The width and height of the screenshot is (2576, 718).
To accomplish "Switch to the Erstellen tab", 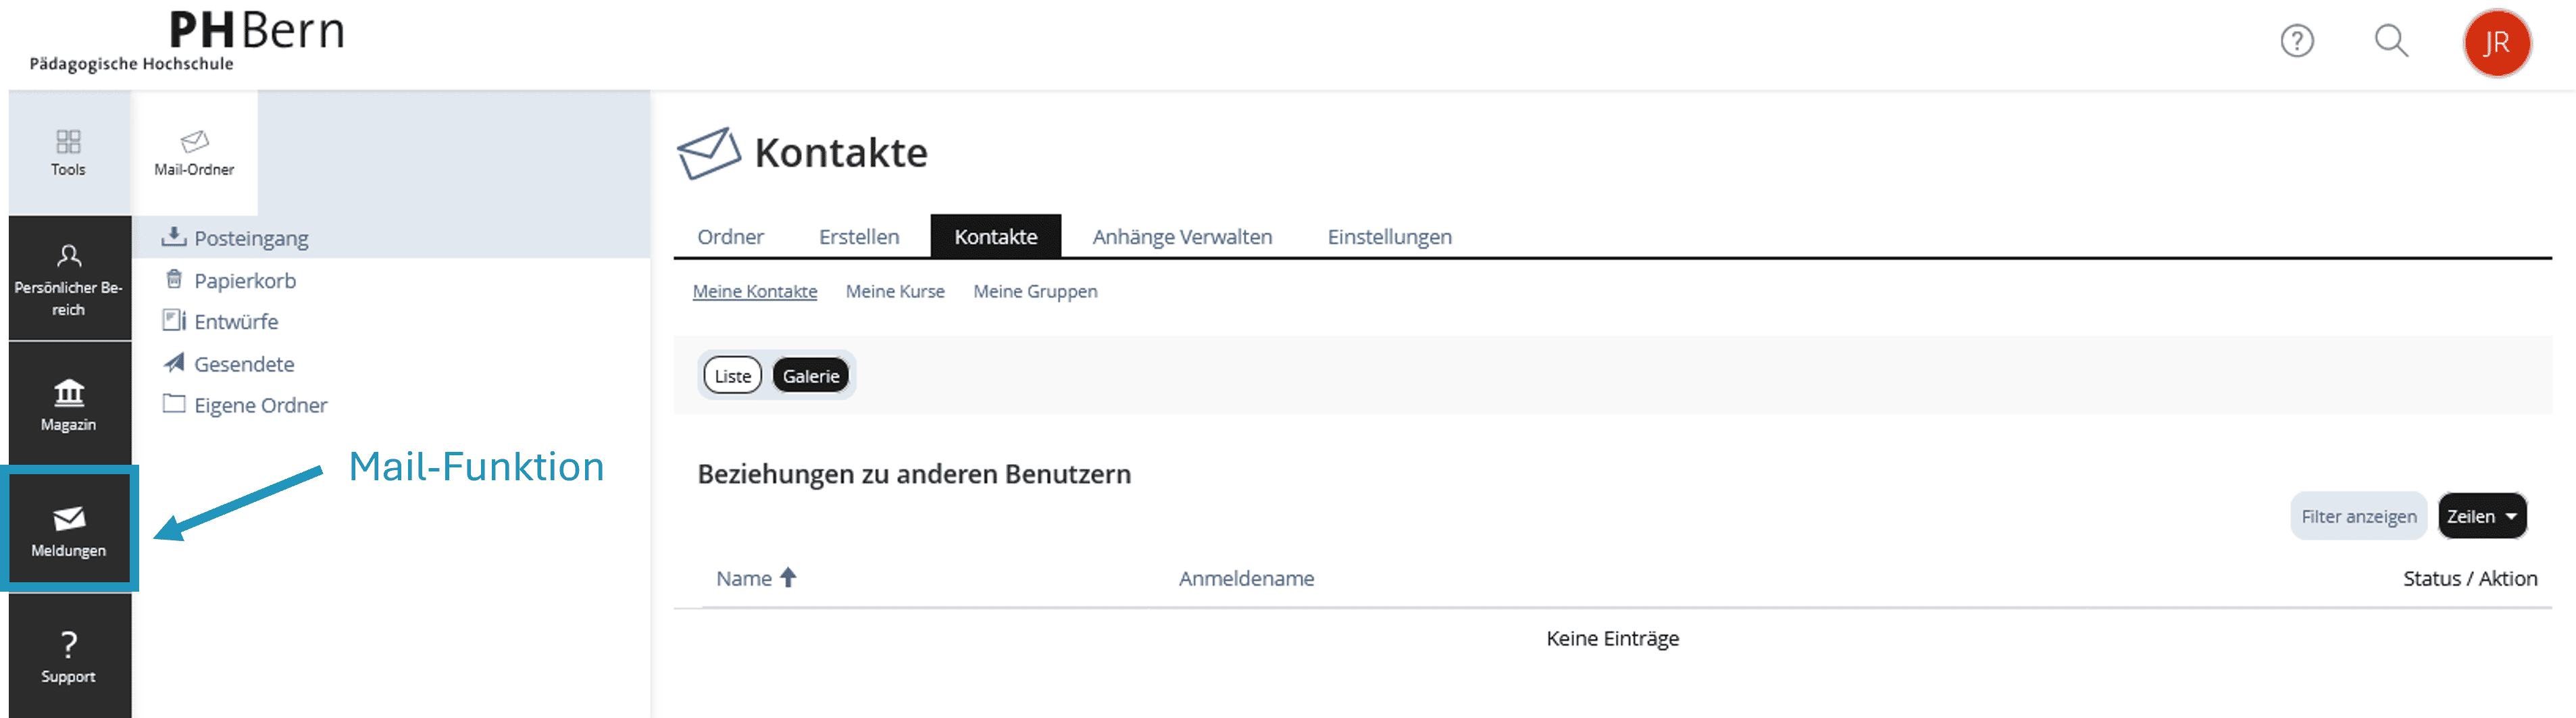I will 858,236.
